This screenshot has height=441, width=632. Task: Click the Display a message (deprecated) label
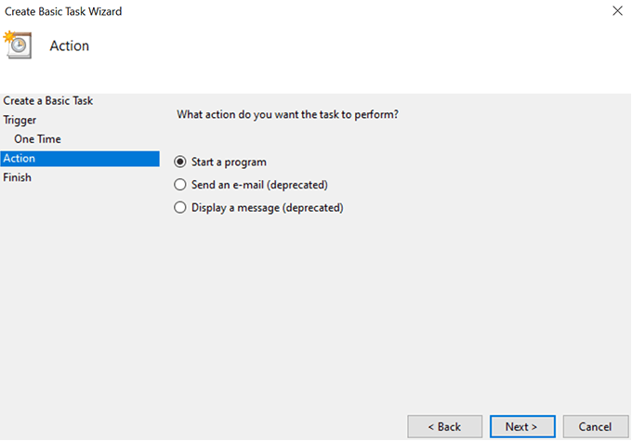(268, 208)
